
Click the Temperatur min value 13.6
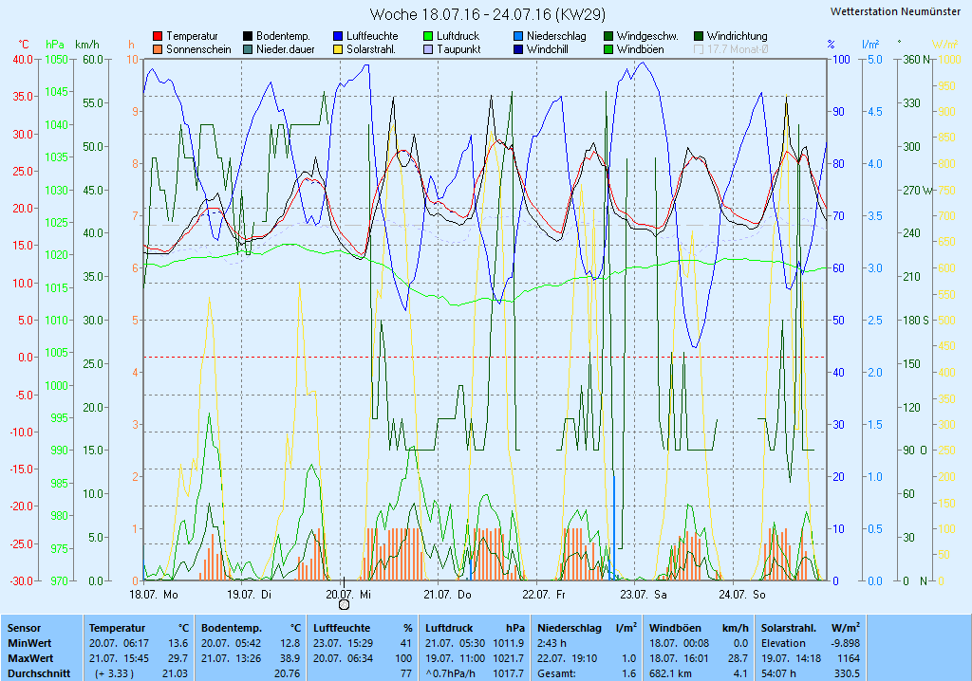[x=178, y=643]
